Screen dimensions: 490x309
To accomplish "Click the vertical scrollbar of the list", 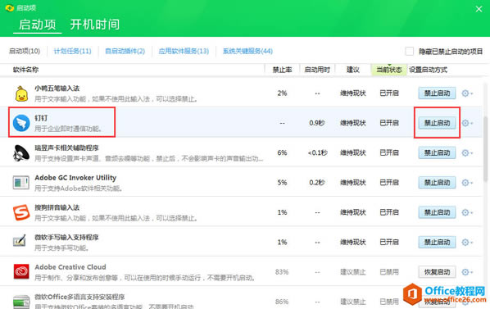I will point(486,149).
